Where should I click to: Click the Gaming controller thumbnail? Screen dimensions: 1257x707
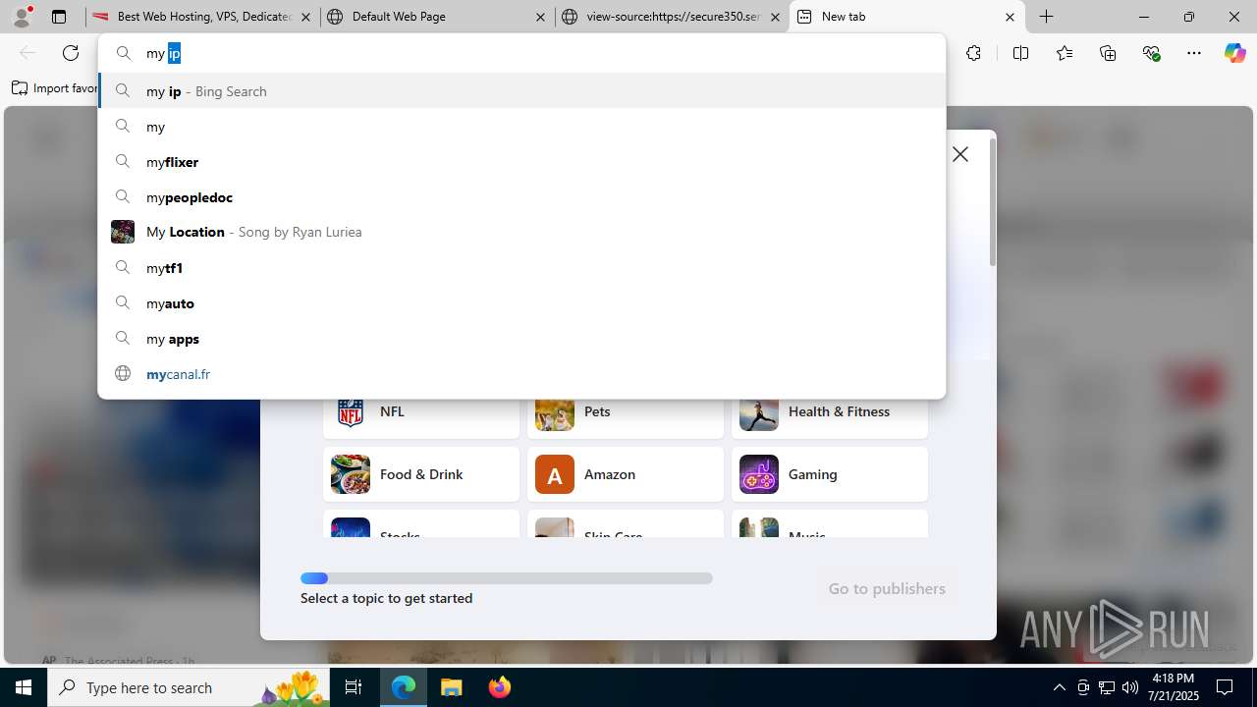tap(759, 474)
